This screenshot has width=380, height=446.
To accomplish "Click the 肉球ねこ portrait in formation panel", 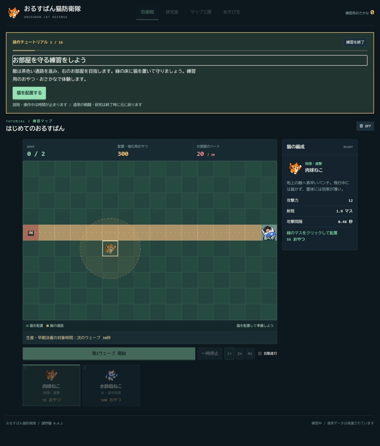I will click(x=295, y=168).
